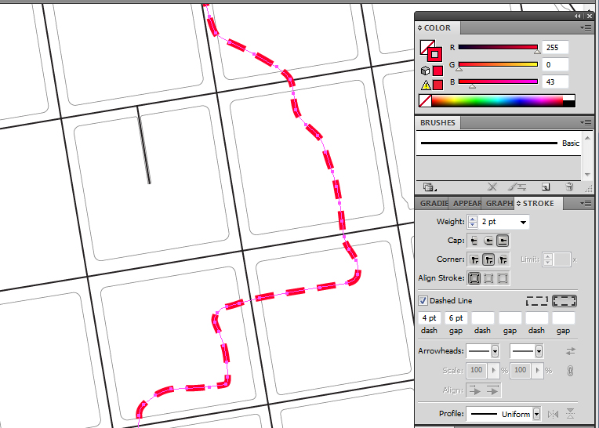Open the Brushes panel options menu icon
This screenshot has height=428, width=599.
tap(586, 122)
